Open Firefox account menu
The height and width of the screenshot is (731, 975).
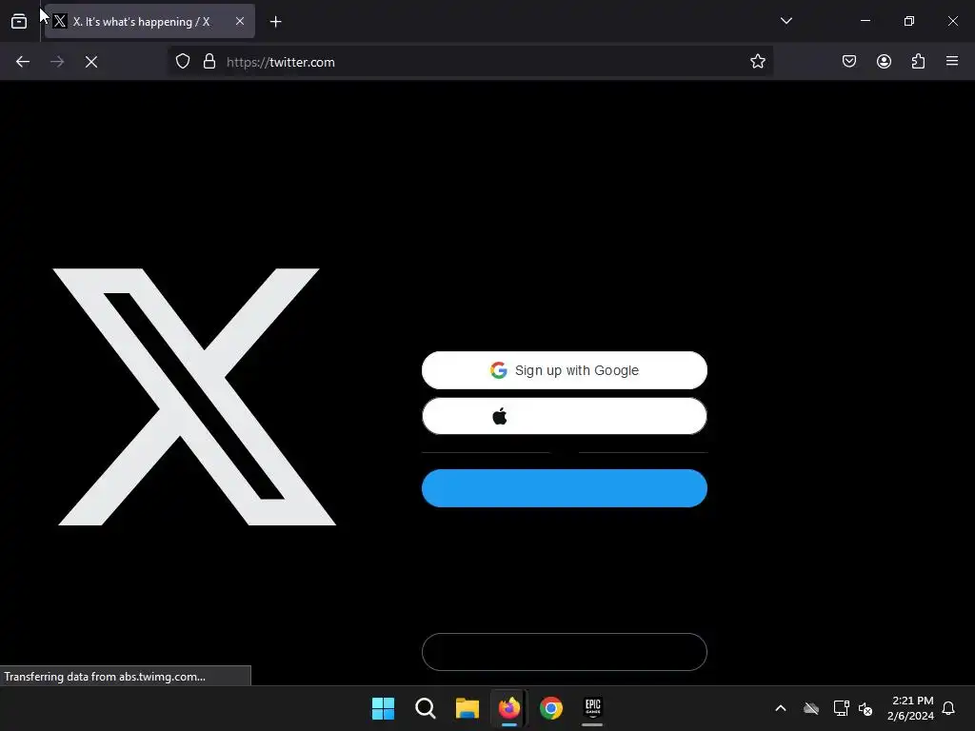884,62
